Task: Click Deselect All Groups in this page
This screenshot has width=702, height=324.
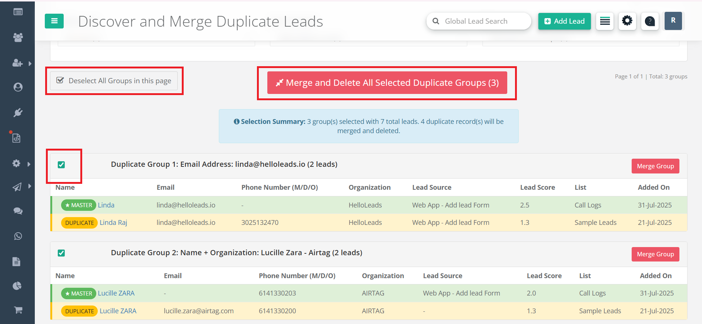Action: click(x=114, y=81)
